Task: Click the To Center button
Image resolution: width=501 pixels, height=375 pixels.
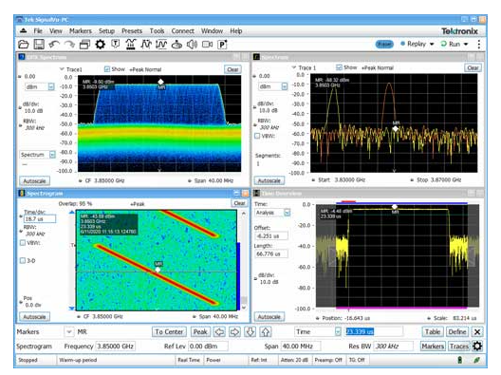Action: point(169,332)
